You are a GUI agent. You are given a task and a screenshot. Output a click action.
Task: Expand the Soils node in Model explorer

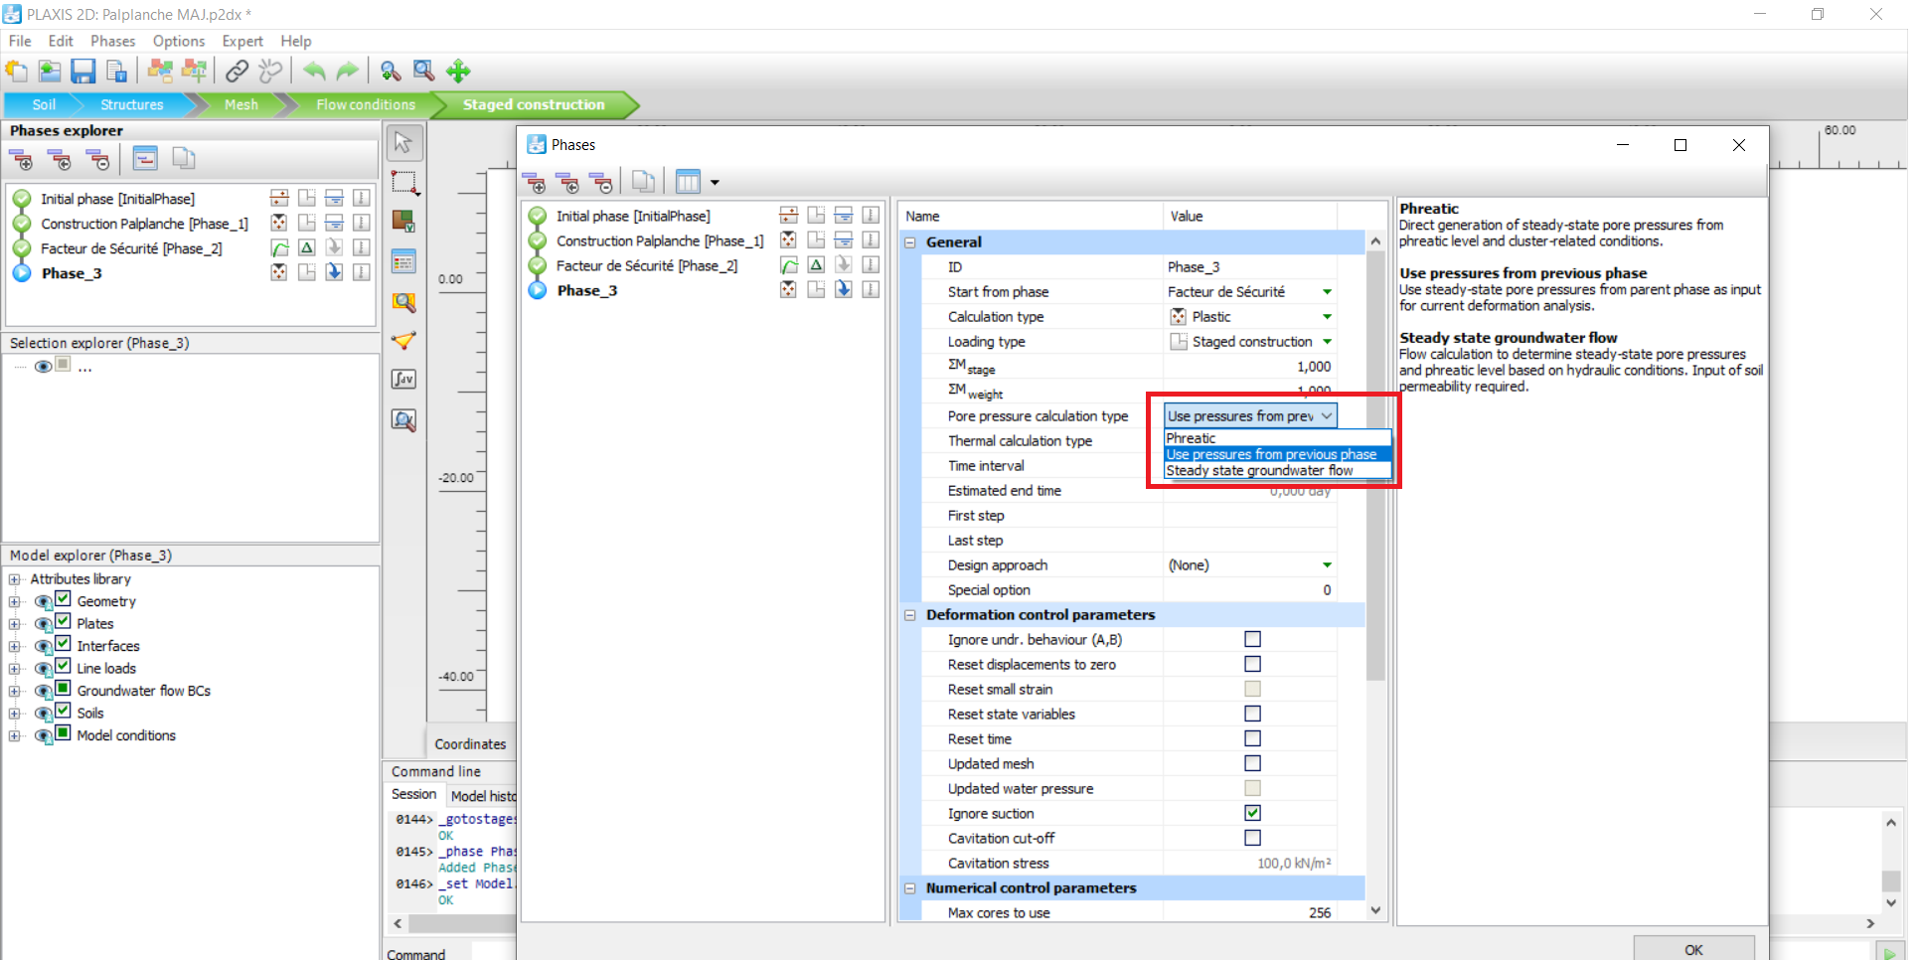(x=15, y=713)
